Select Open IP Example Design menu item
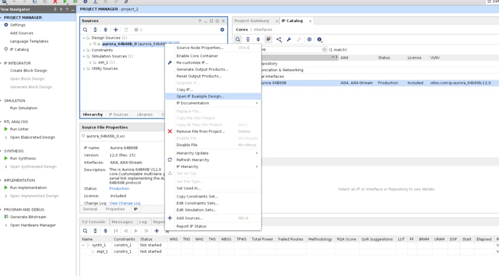This screenshot has height=276, width=499. tap(200, 96)
